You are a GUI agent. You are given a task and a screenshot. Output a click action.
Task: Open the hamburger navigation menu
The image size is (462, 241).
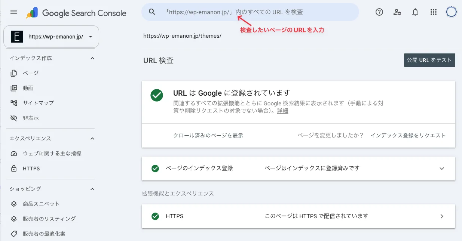click(x=14, y=12)
